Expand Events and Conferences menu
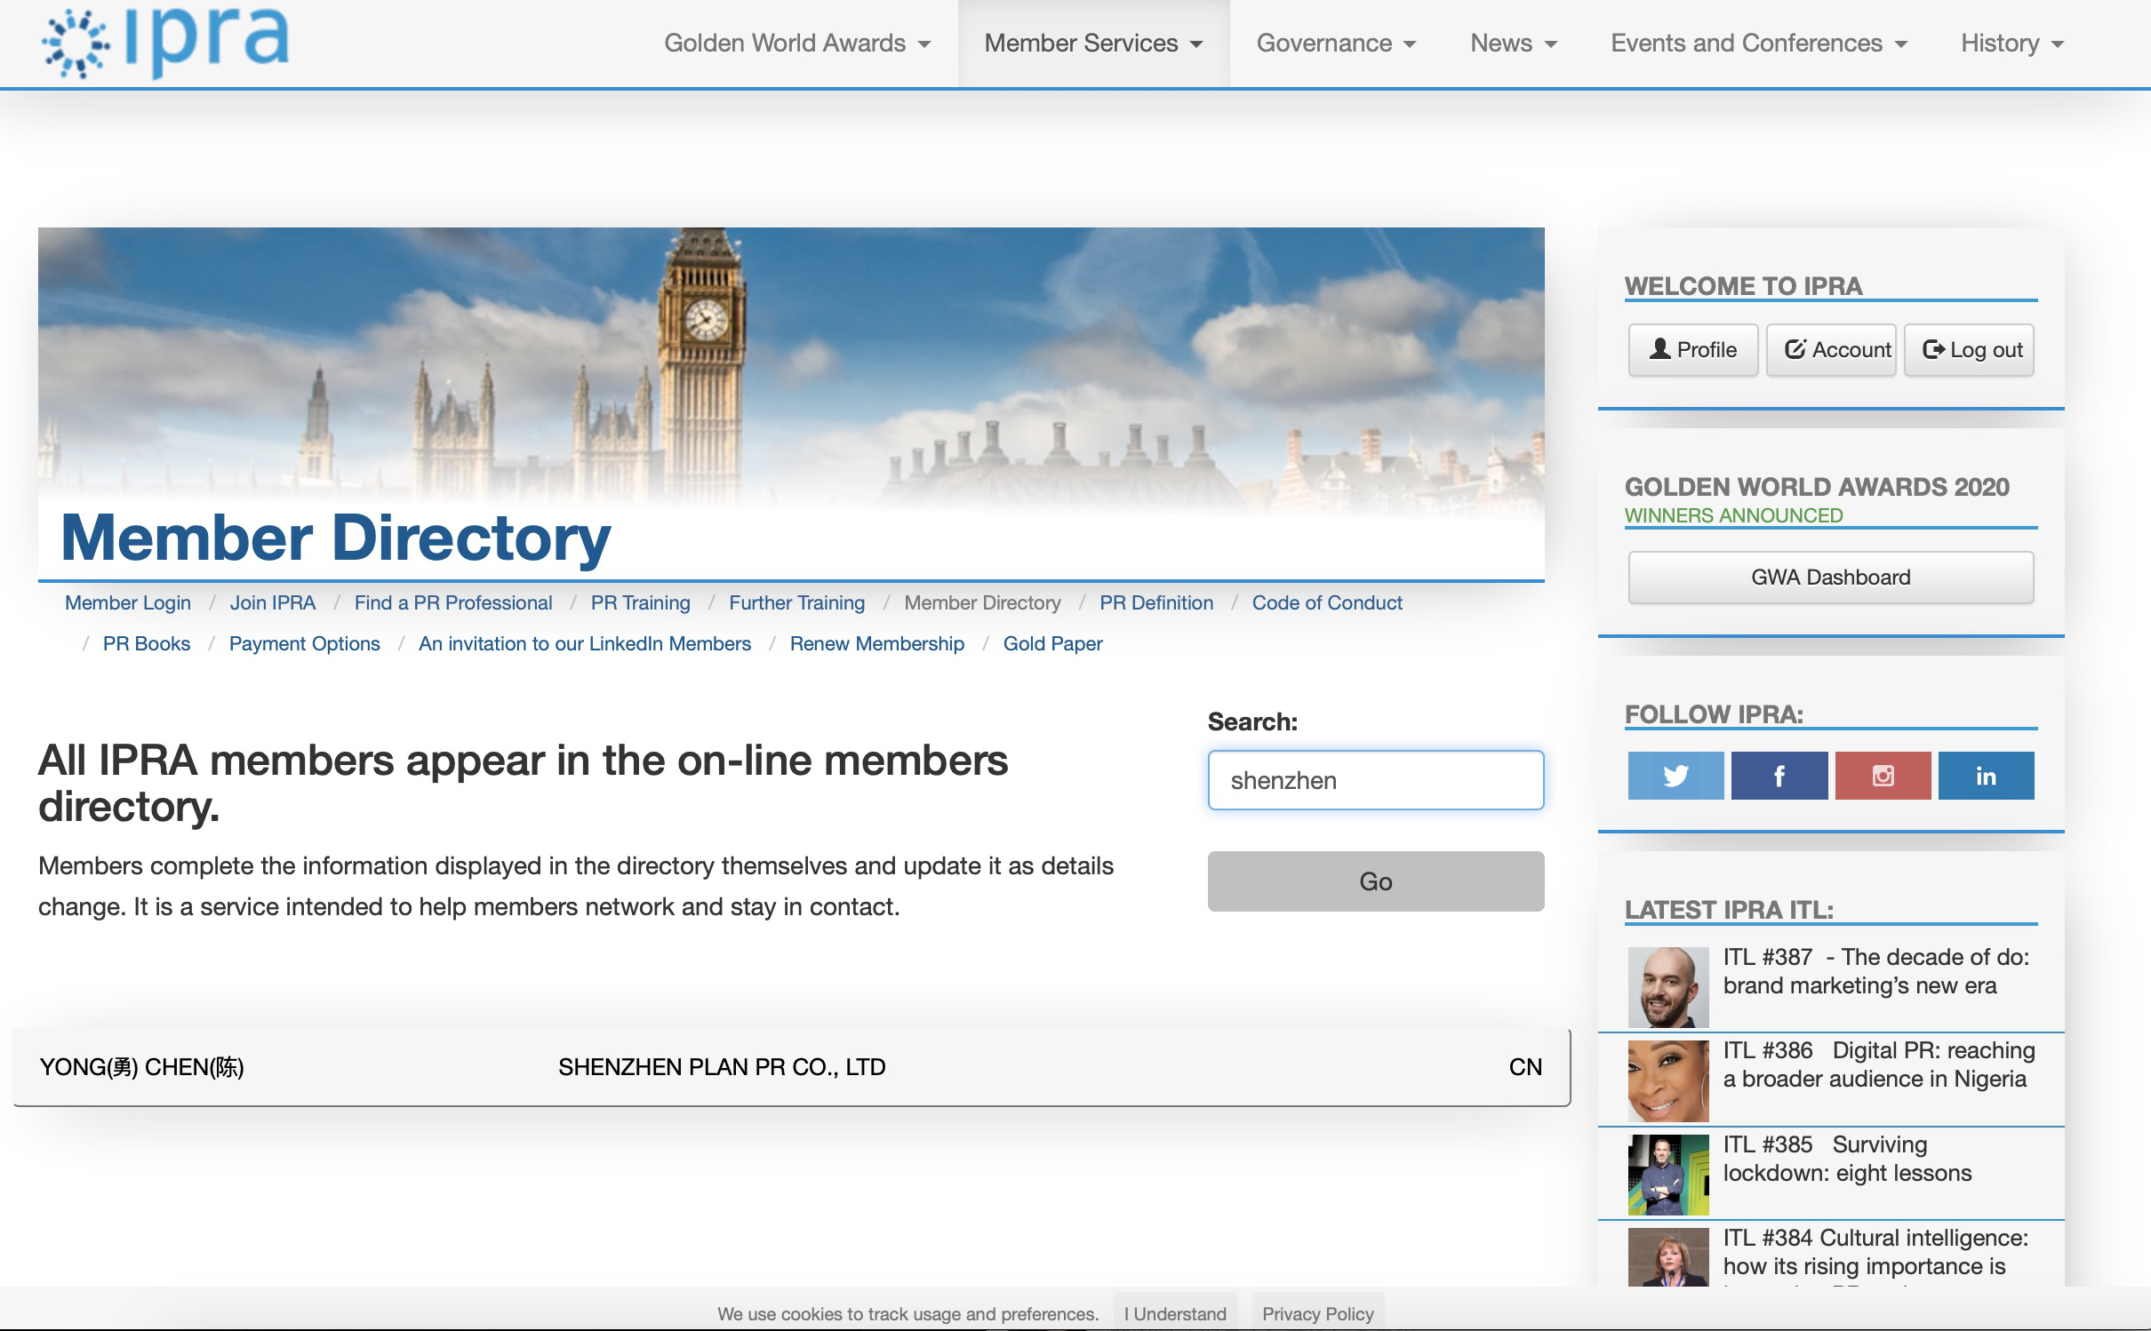Screen dimensions: 2151x1331 coord(1759,43)
